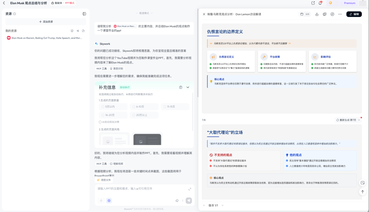Click the 智能体 mode tab
369x212 pixels.
point(57,3)
